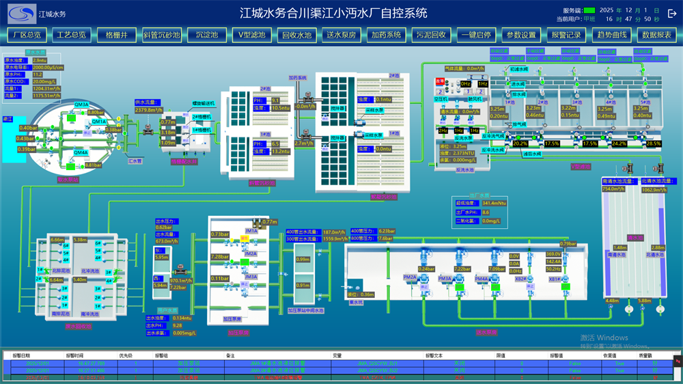Click the 1559.9m³/h outflow value

tap(335, 239)
